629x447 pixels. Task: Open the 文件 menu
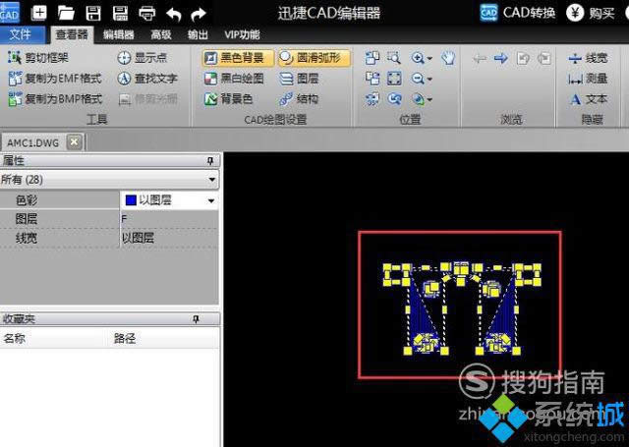22,34
